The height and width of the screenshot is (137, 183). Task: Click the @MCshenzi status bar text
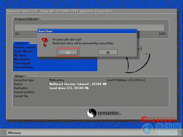pyautogui.click(x=14, y=133)
